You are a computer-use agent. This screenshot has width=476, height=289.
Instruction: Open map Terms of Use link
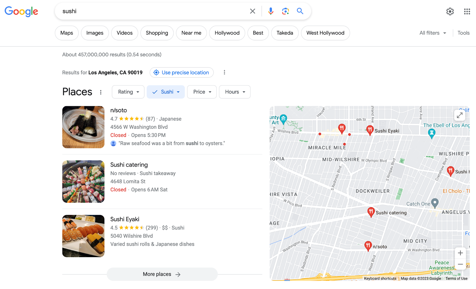tap(456, 279)
